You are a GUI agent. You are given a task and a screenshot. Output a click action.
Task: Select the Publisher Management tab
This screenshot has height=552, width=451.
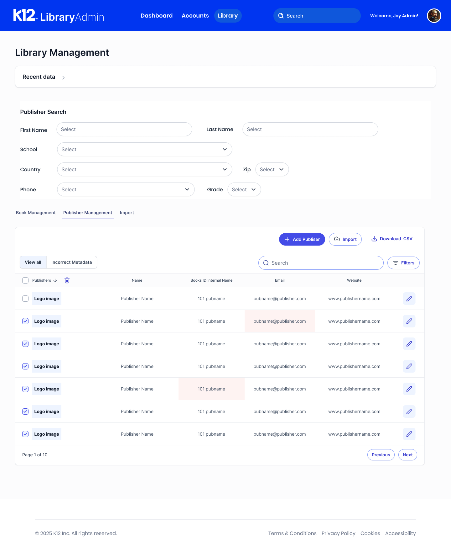click(88, 213)
